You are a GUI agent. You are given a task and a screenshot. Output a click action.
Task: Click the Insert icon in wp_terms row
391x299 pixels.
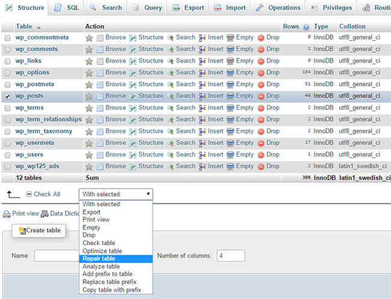pyautogui.click(x=202, y=108)
